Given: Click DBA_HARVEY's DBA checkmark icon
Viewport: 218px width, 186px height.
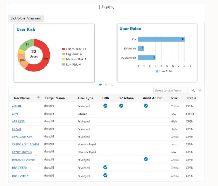Looking at the screenshot, I should pos(105,175).
